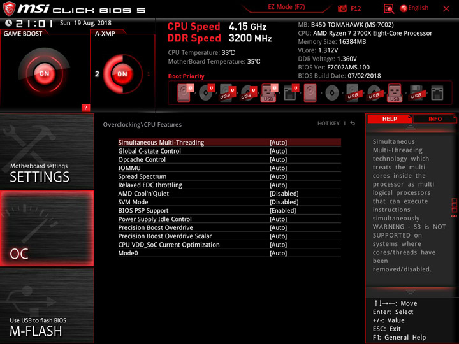This screenshot has height=344, width=459.
Task: Select CPU VDD_SoC Current Optimization row
Action: point(229,244)
